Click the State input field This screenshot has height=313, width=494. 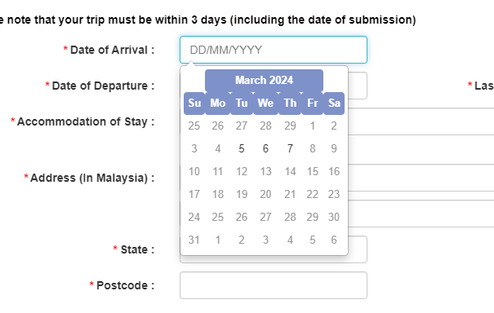click(358, 249)
